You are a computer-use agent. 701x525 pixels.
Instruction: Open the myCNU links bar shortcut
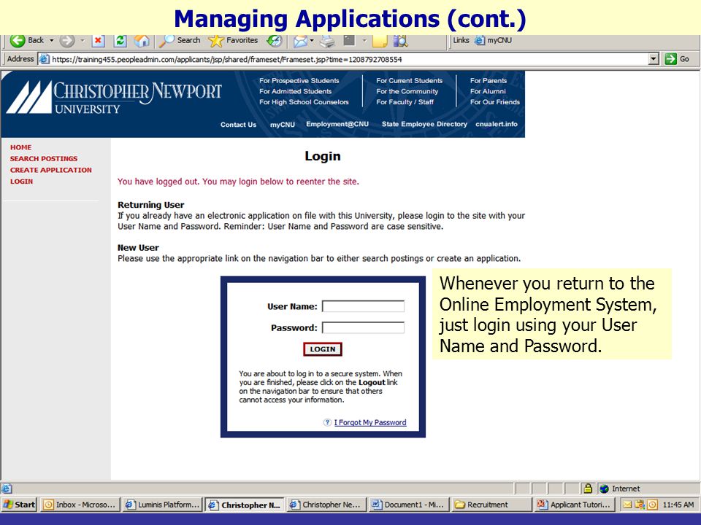coord(494,40)
